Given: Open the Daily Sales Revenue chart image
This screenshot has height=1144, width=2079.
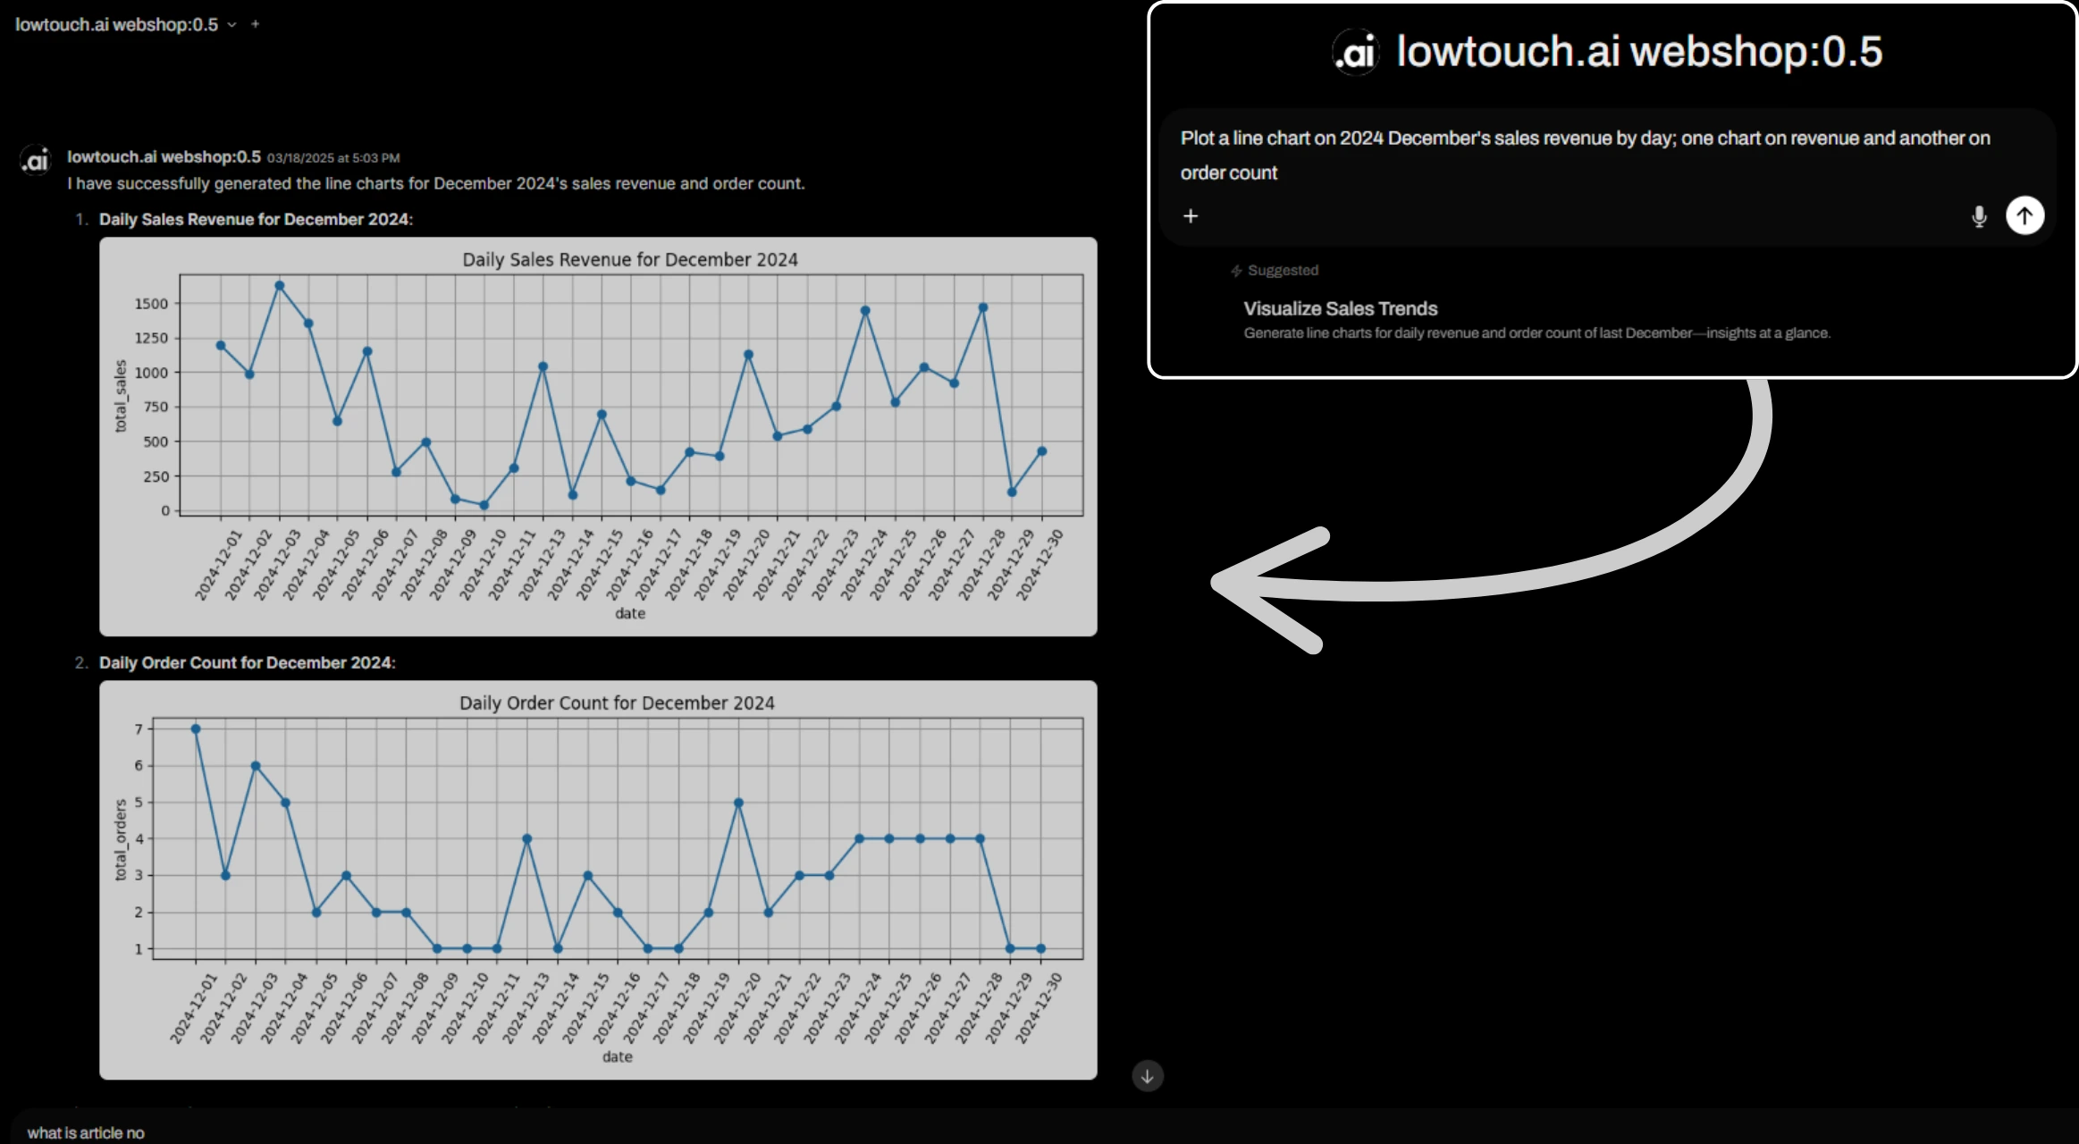Looking at the screenshot, I should 598,436.
